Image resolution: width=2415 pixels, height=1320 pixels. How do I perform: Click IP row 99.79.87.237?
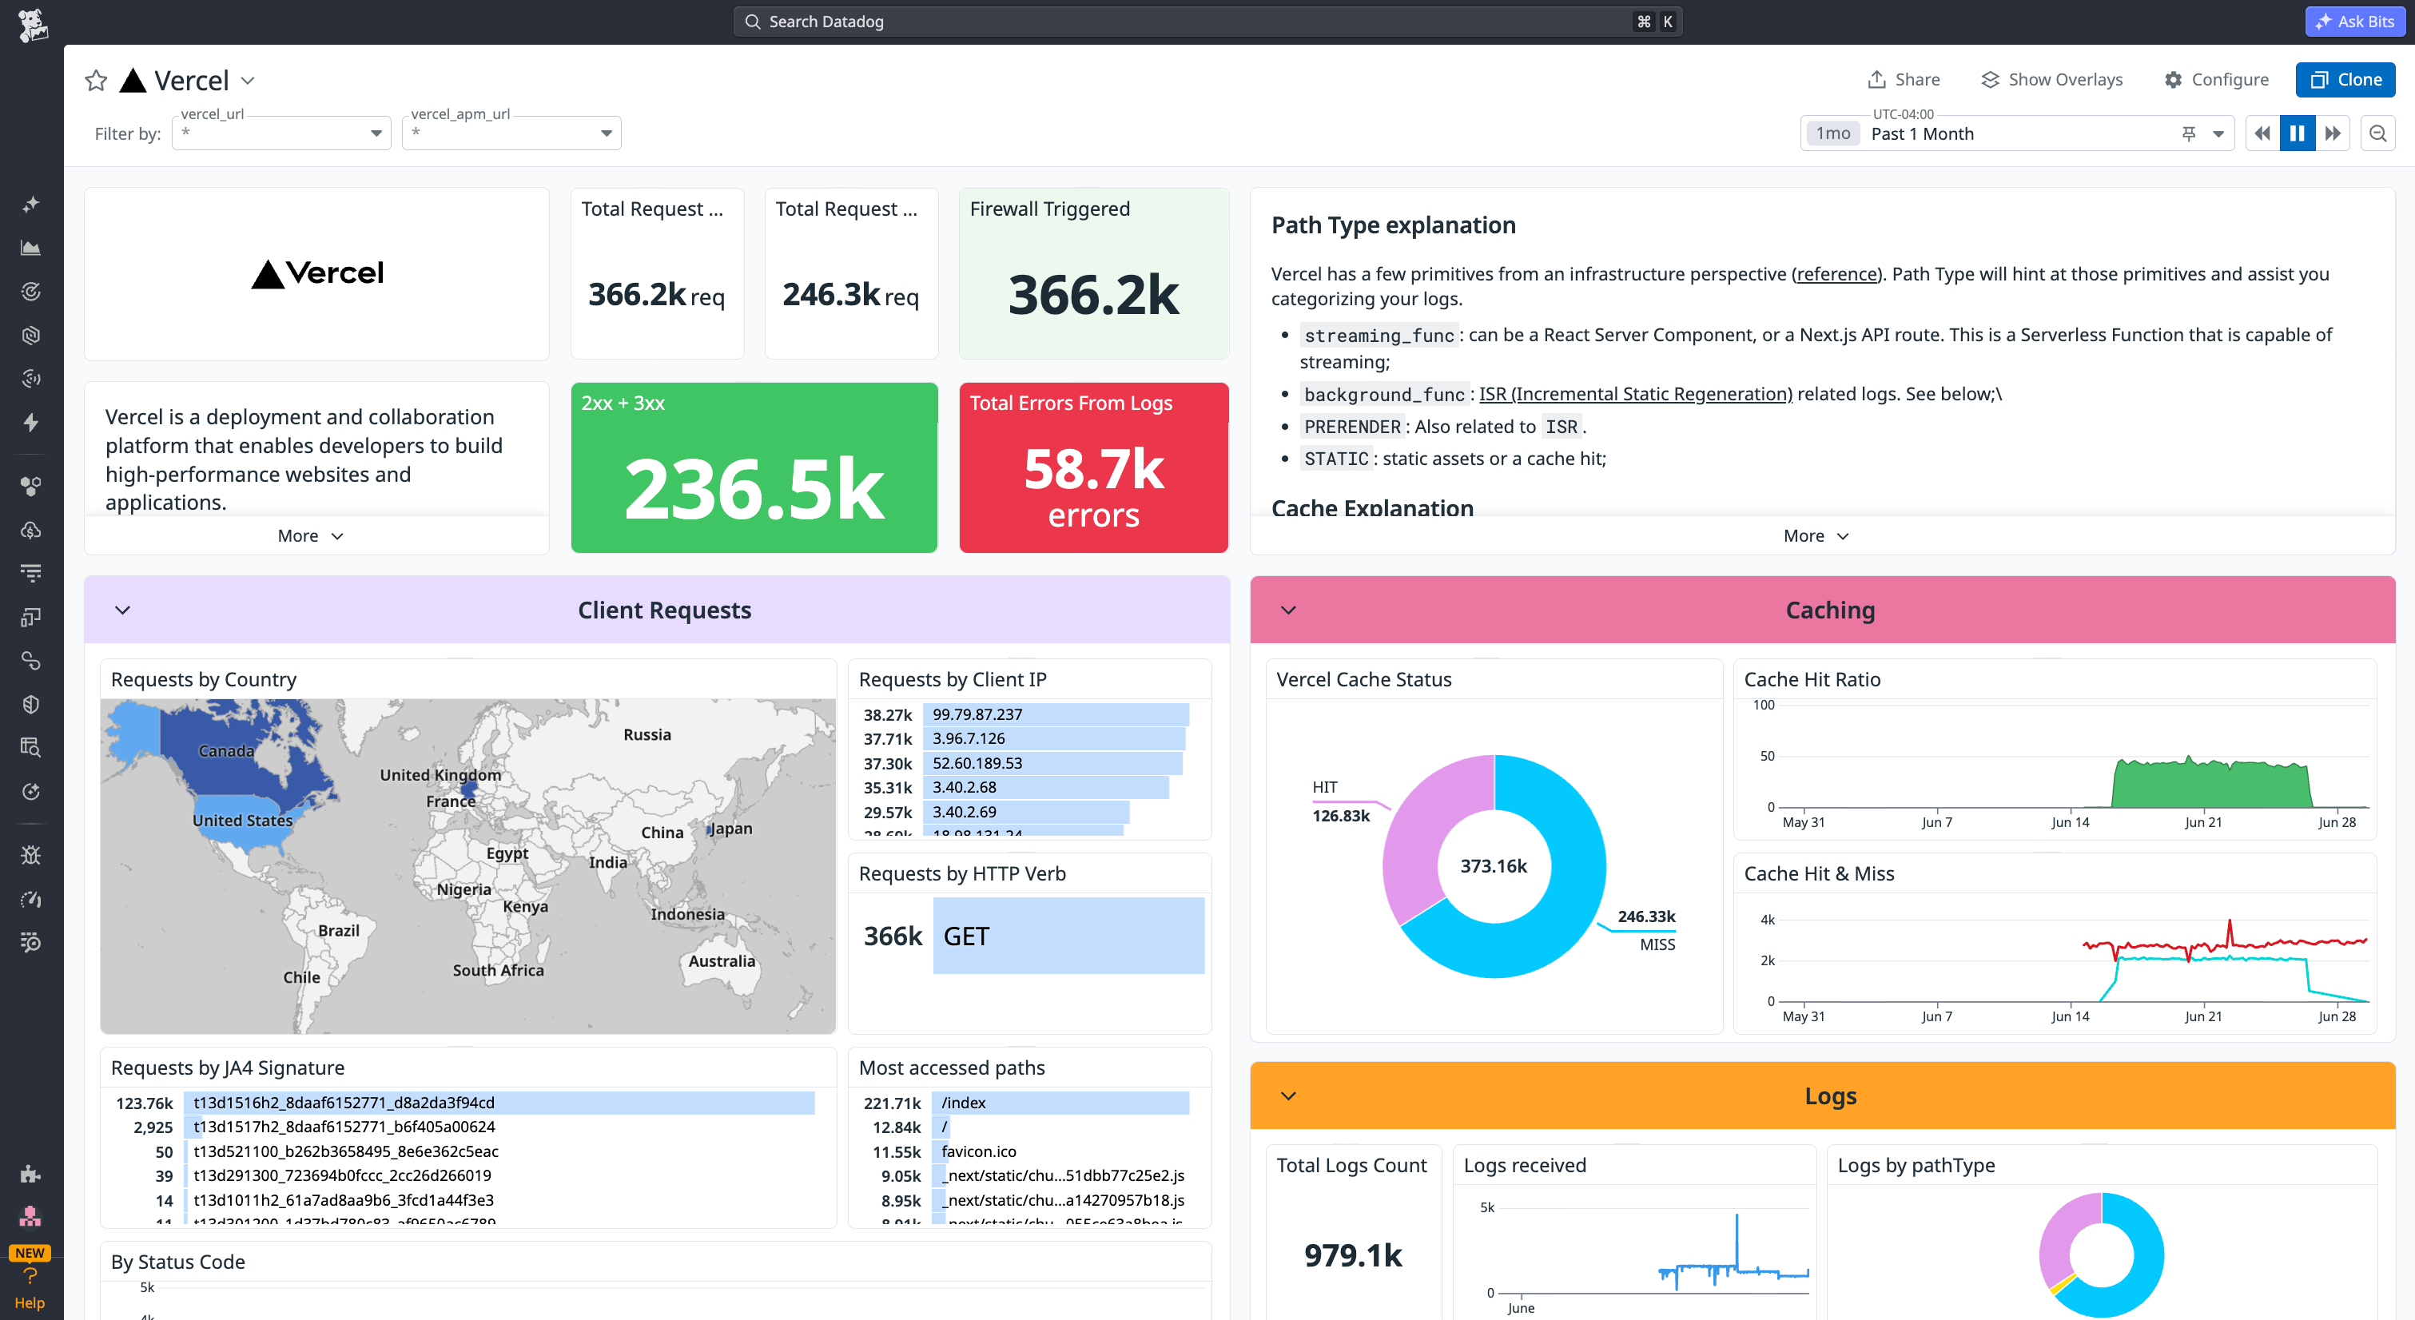(x=1025, y=714)
